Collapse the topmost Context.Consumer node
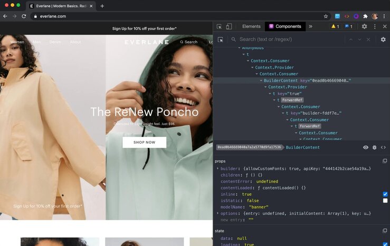Viewport: 390px width, 246px height. coord(248,61)
